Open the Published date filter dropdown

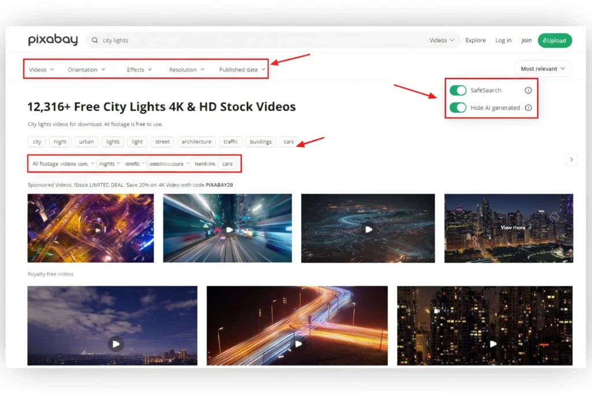242,69
